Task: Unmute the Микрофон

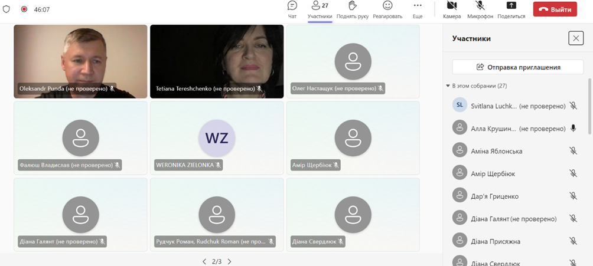Action: coord(480,10)
